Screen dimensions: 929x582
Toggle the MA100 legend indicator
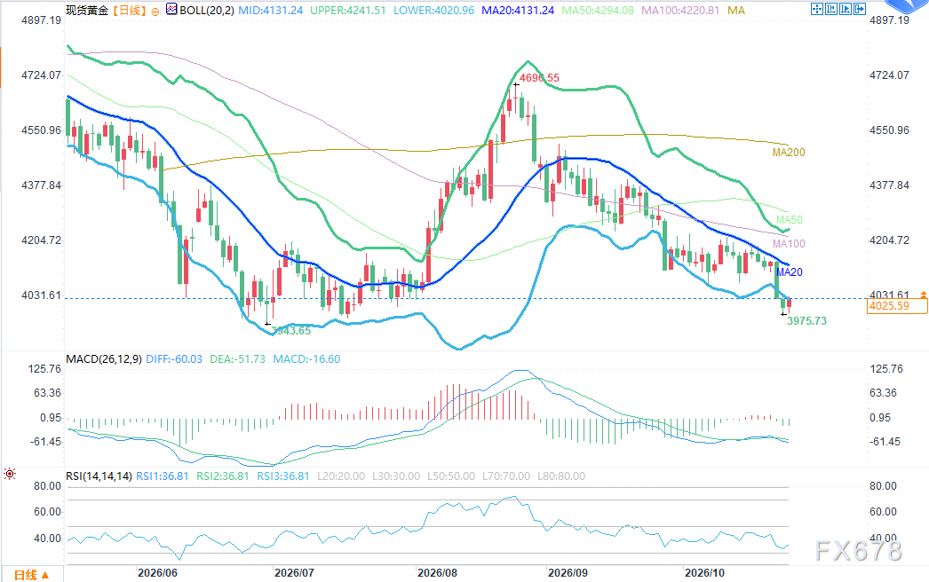680,11
